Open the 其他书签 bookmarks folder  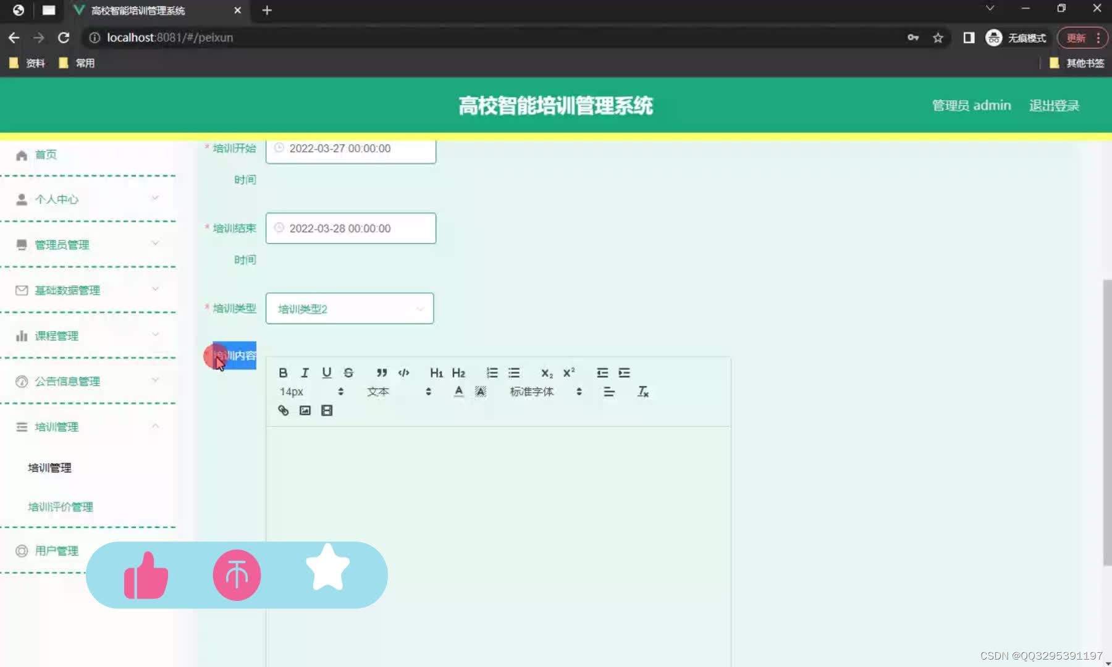click(x=1077, y=63)
